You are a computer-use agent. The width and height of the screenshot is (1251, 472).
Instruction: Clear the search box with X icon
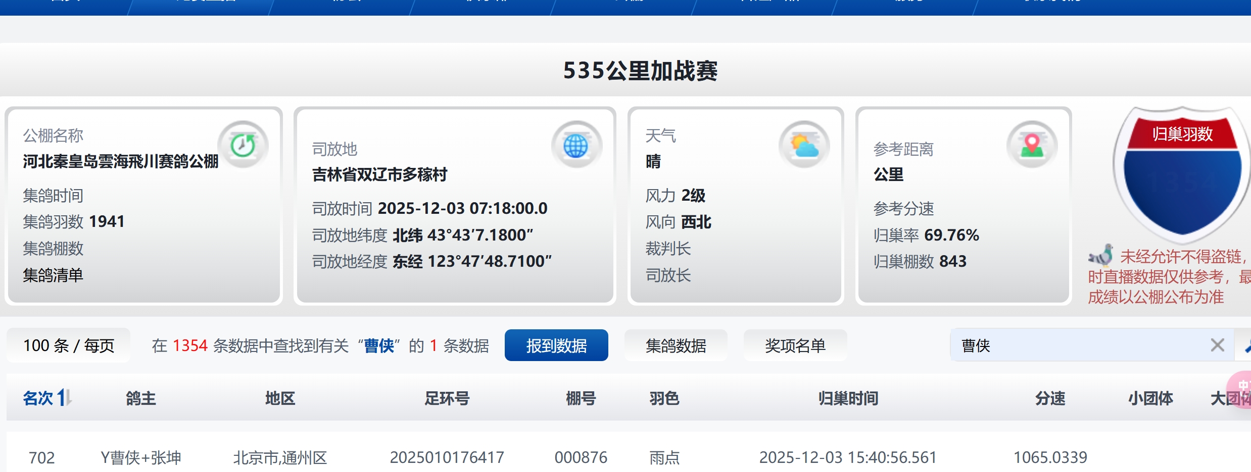coord(1217,345)
